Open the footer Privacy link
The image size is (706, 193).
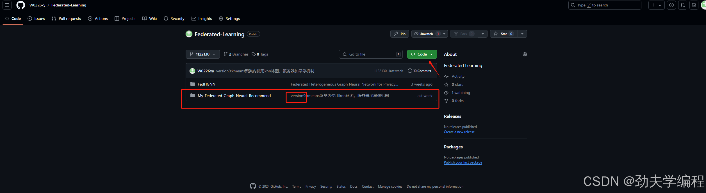311,187
